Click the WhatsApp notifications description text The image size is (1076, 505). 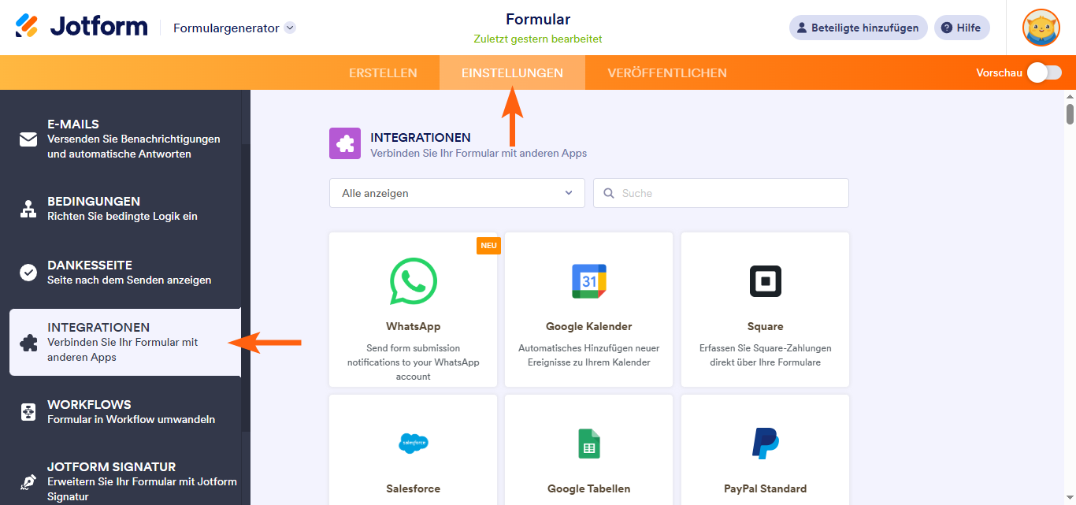point(414,362)
